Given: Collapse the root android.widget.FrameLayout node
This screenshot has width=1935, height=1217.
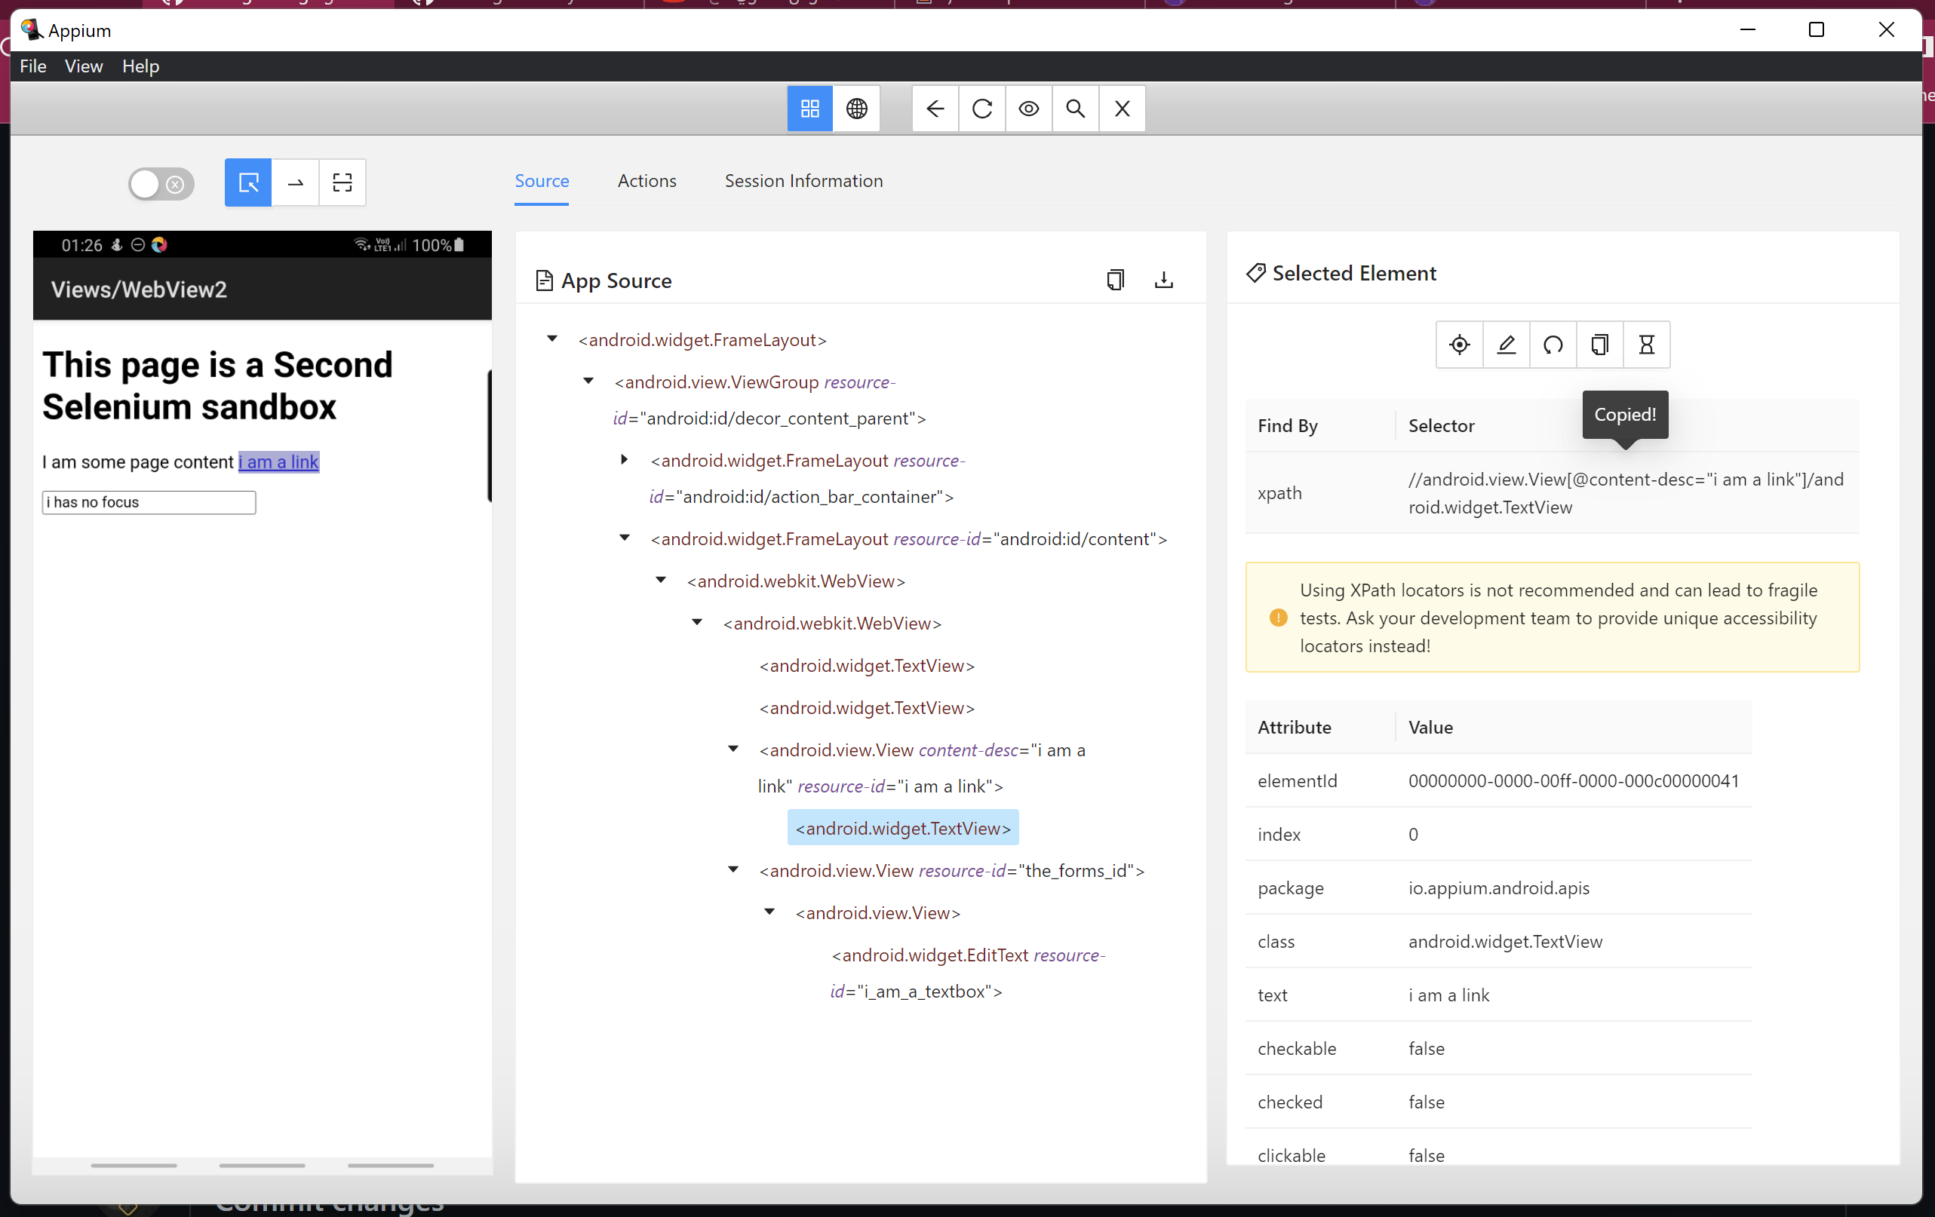Looking at the screenshot, I should [551, 339].
